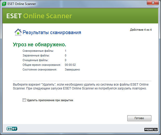Screen dimensions: 161x135
Task: Enable the Удалить приложение при закрытии checkbox
Action: pos(24,100)
